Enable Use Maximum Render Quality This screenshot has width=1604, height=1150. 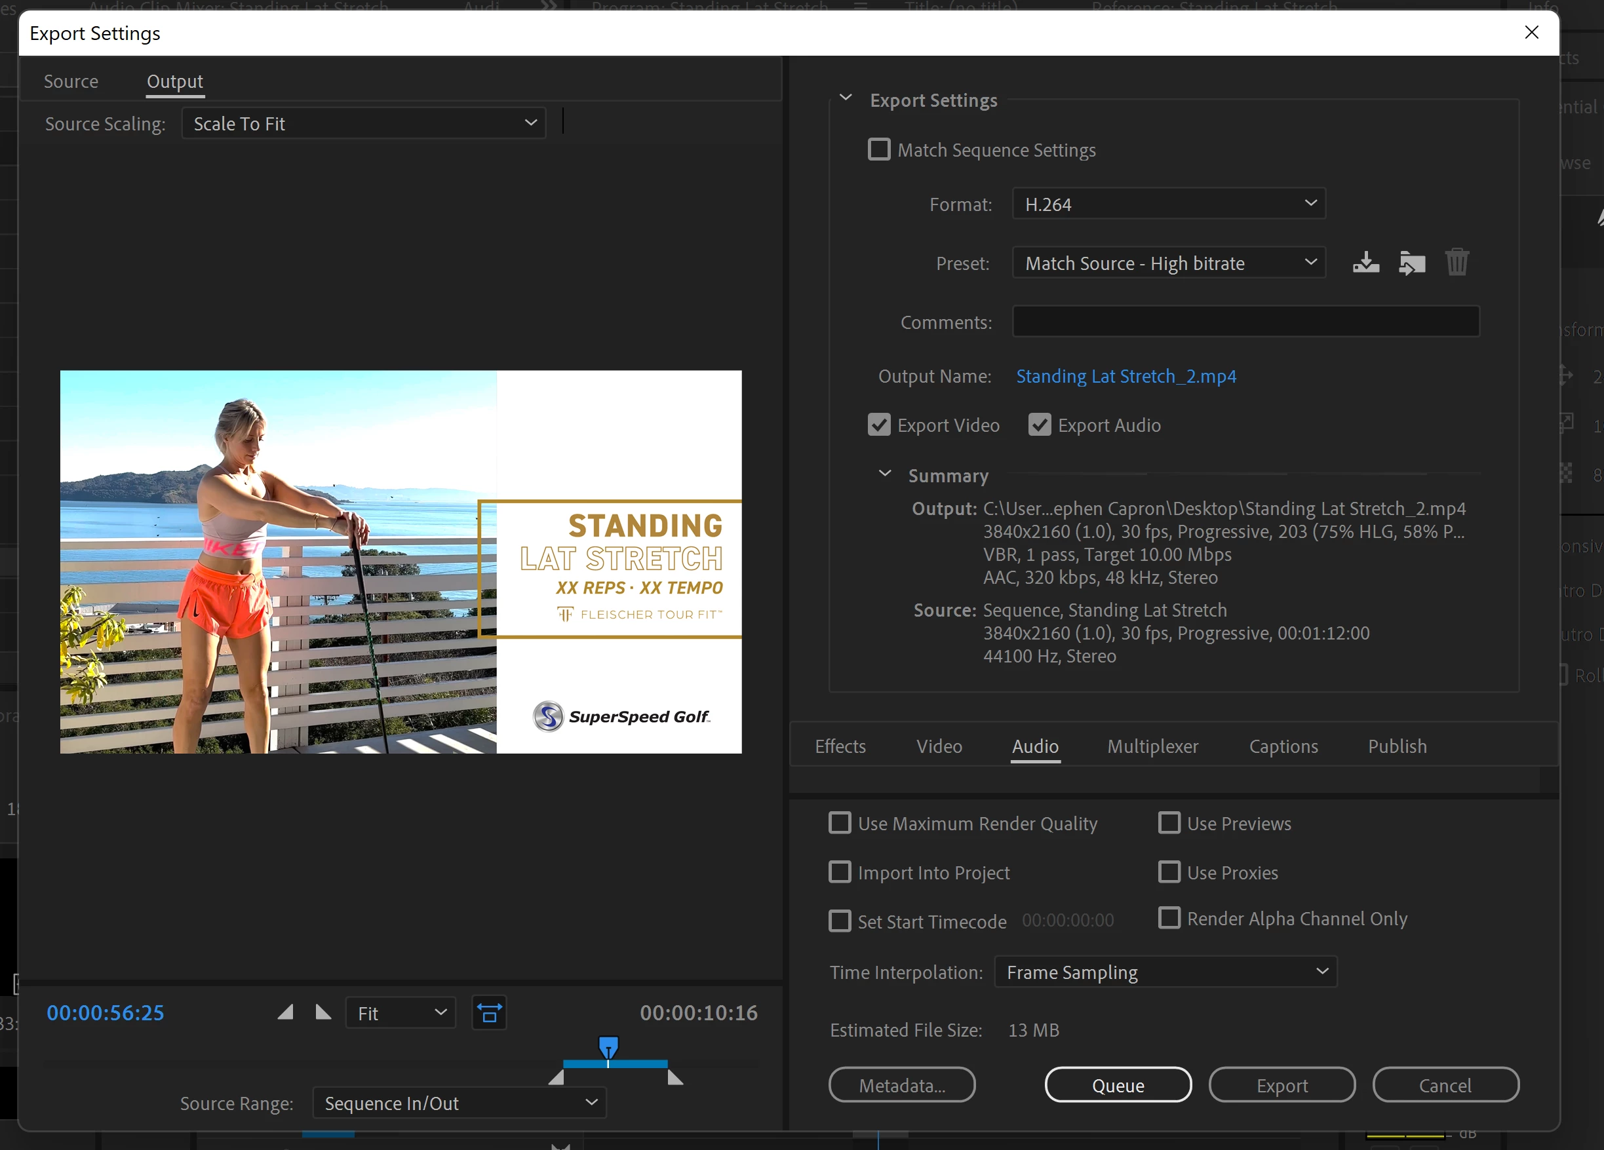coord(840,823)
